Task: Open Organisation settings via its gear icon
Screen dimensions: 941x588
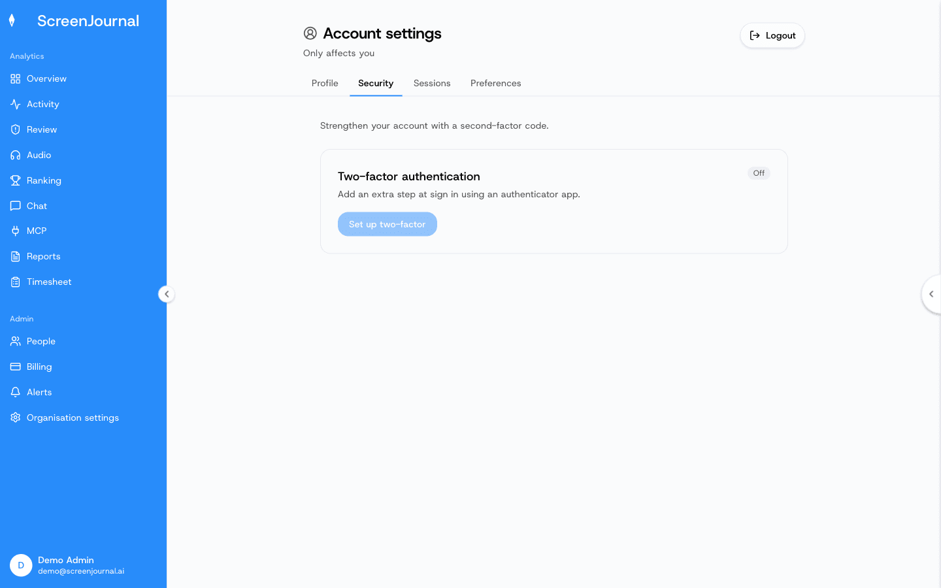Action: tap(16, 418)
